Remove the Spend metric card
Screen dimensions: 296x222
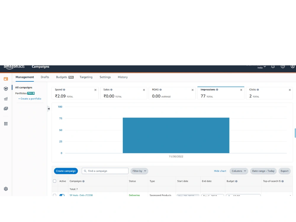(x=95, y=90)
